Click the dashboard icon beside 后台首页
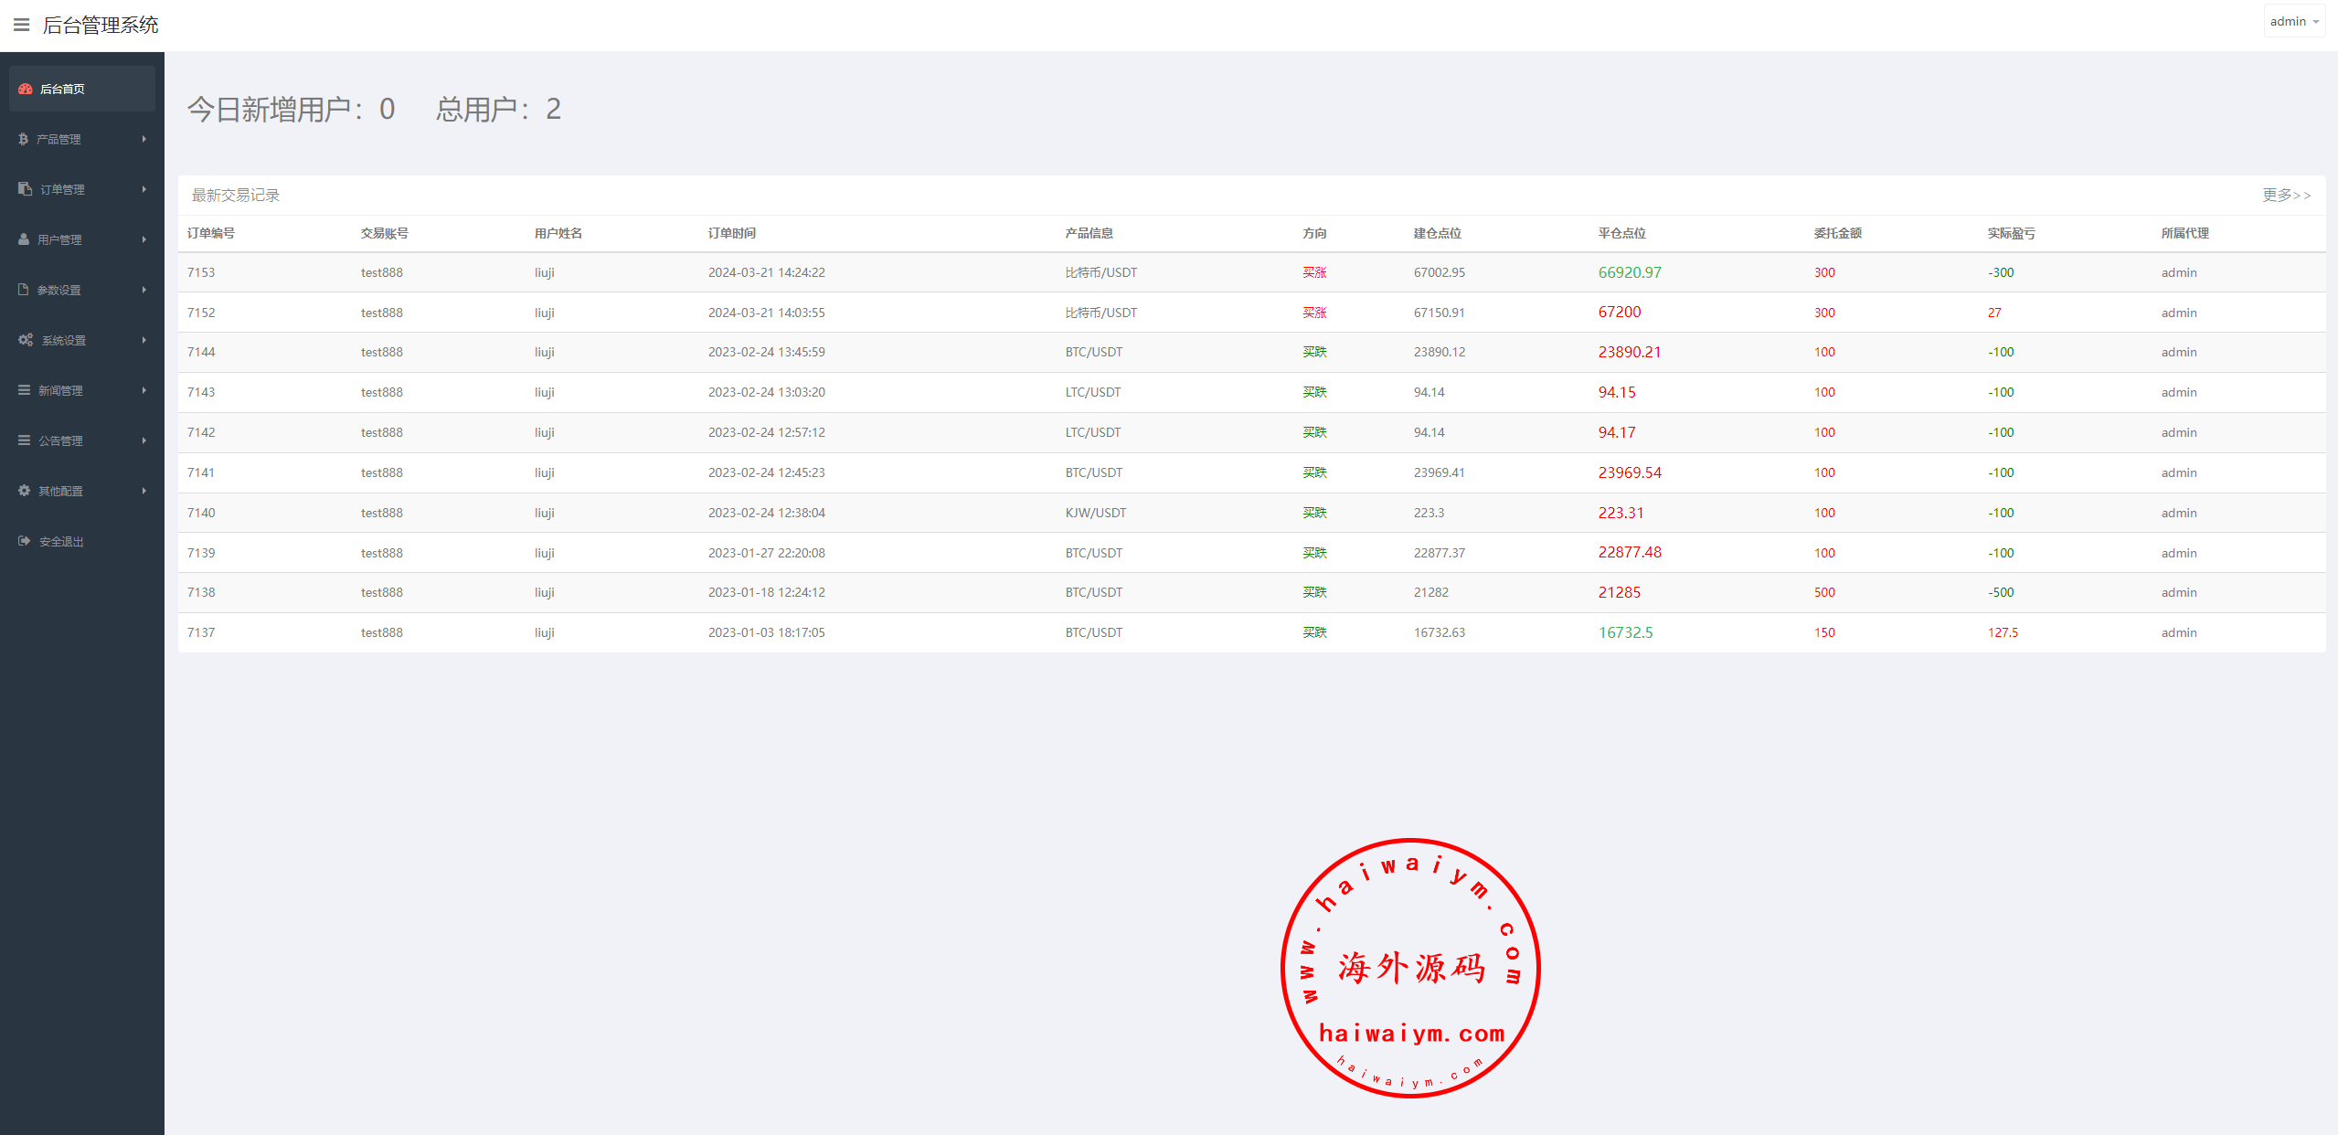The image size is (2338, 1135). click(x=26, y=89)
